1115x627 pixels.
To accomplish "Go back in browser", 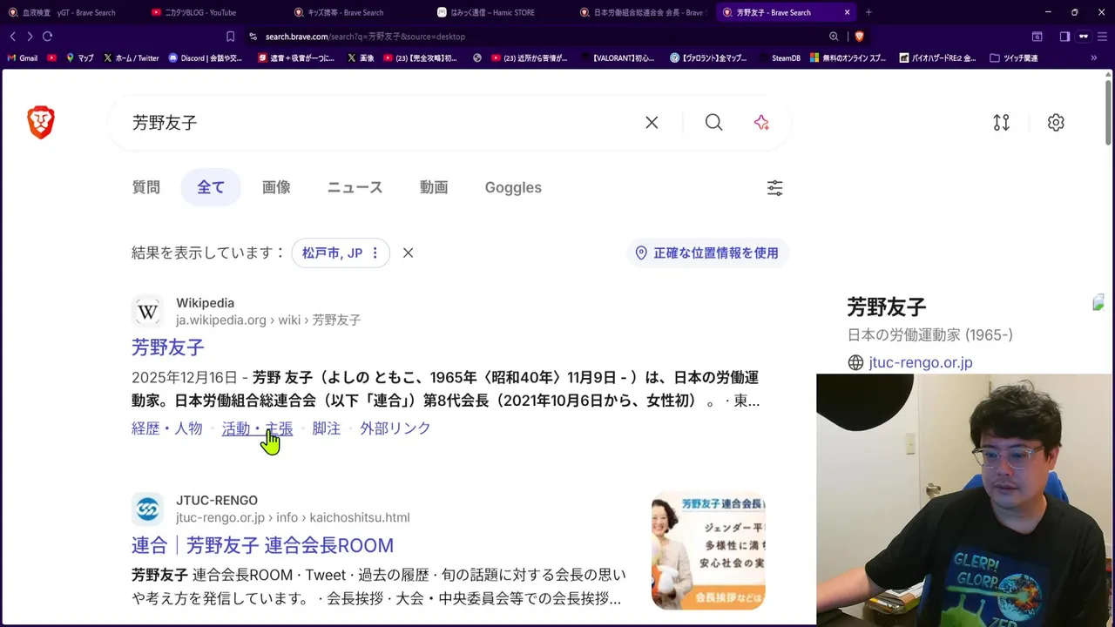I will pyautogui.click(x=12, y=37).
